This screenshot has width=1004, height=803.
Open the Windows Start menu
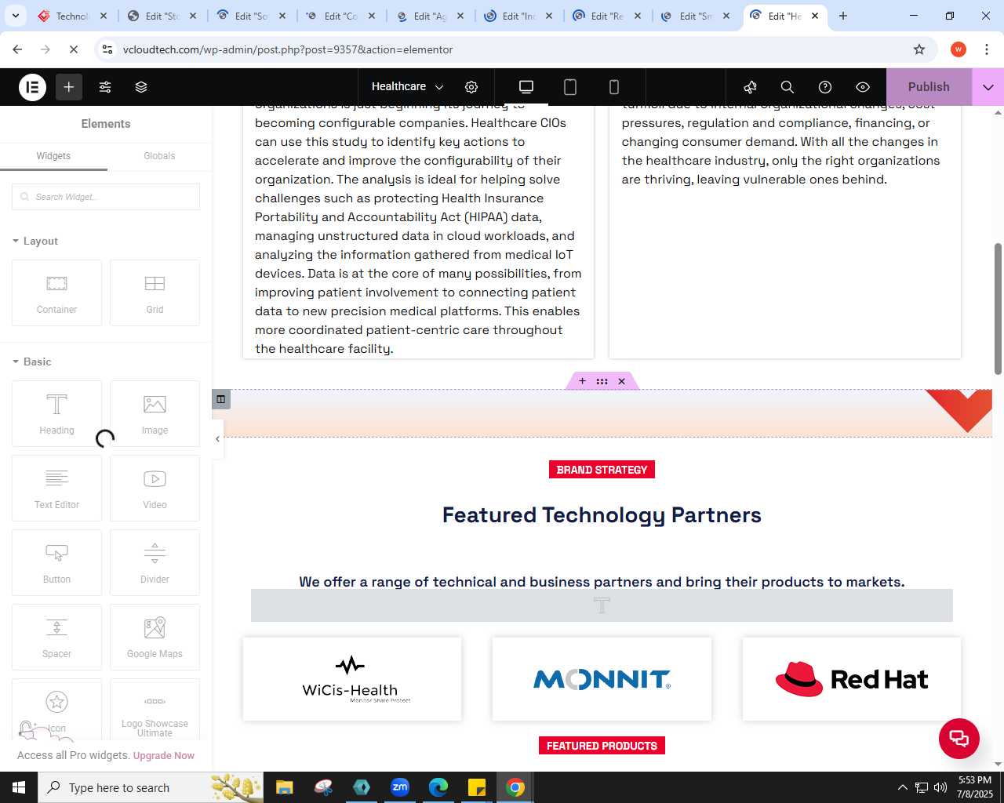(19, 787)
